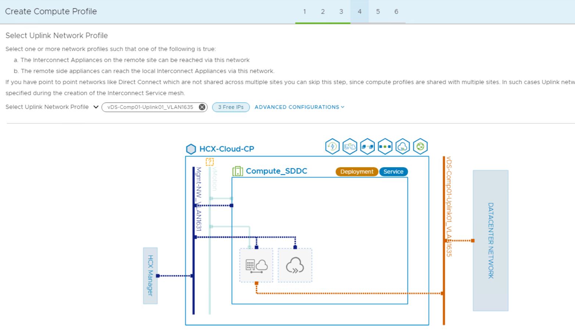The height and width of the screenshot is (330, 575).
Task: Click the Hybrid Interconnect building-cloud hexagon icon
Action: pyautogui.click(x=350, y=147)
